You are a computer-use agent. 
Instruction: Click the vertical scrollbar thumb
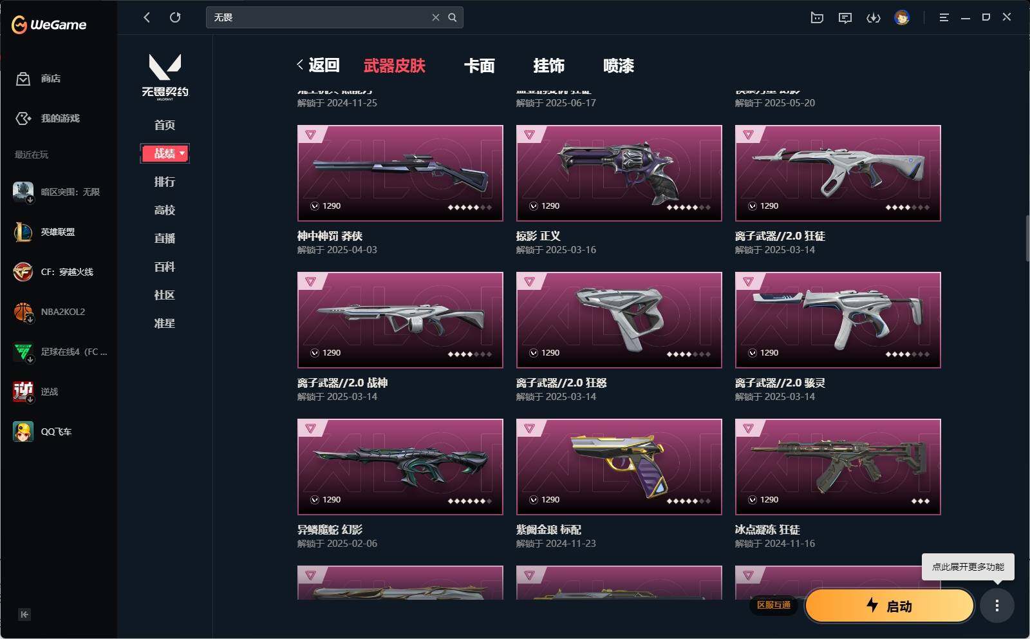coord(1027,238)
